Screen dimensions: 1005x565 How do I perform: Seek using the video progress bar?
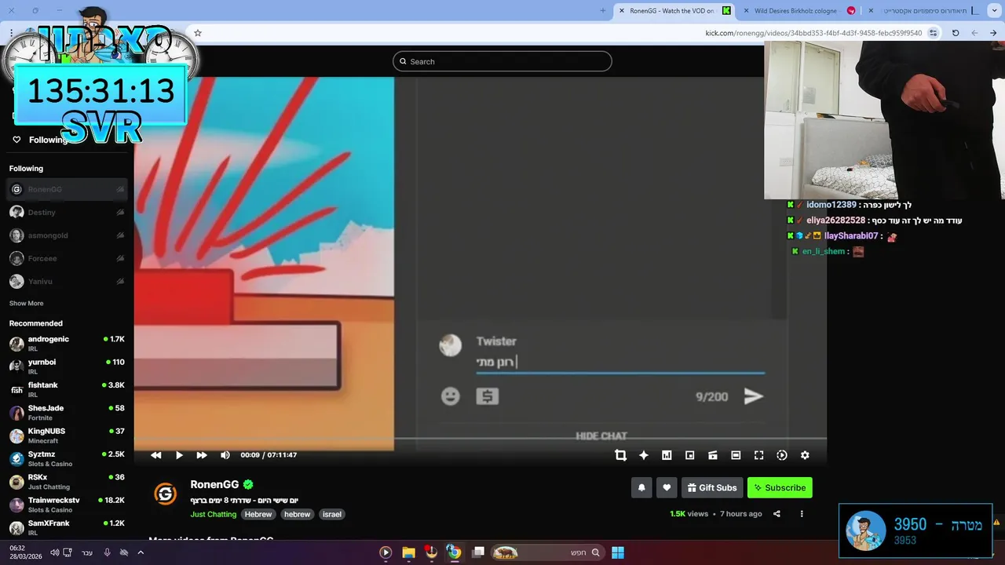point(480,439)
